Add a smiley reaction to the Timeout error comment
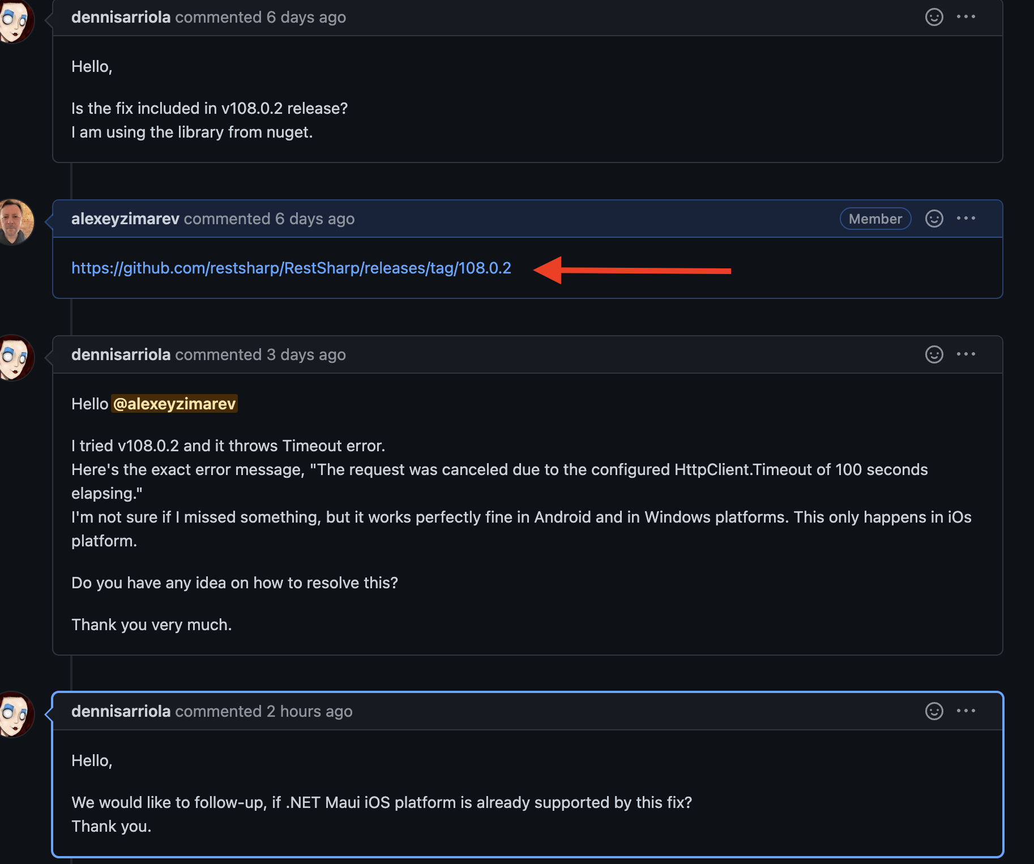 click(x=935, y=354)
